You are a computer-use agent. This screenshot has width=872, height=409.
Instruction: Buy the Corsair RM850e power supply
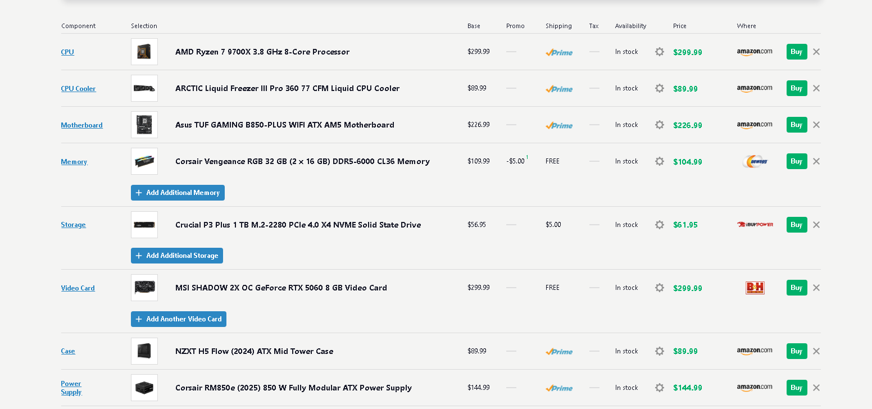point(797,388)
